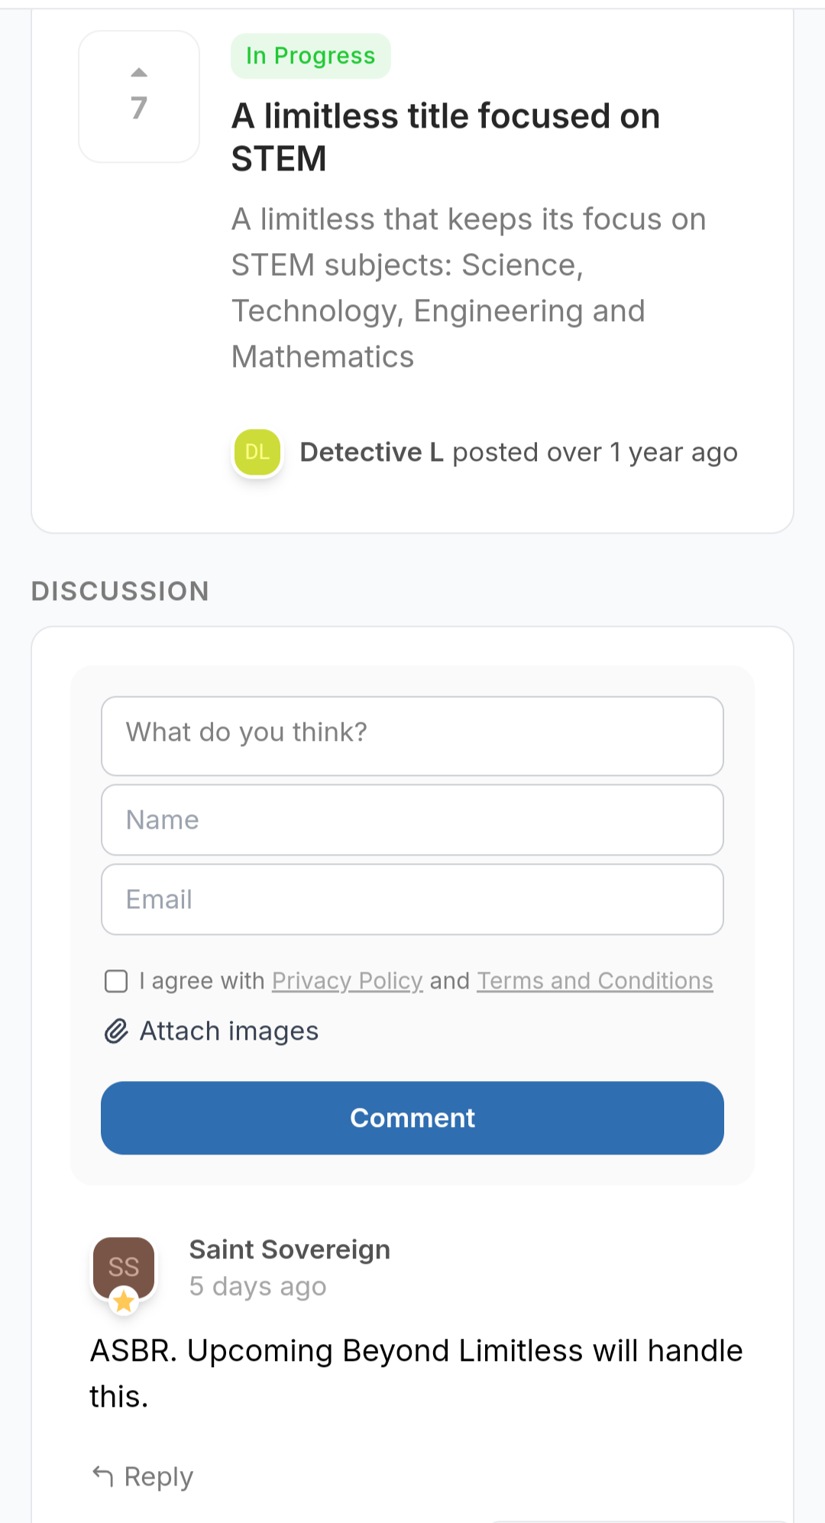Click the paperclip attach icon
825x1523 pixels.
pos(116,1031)
